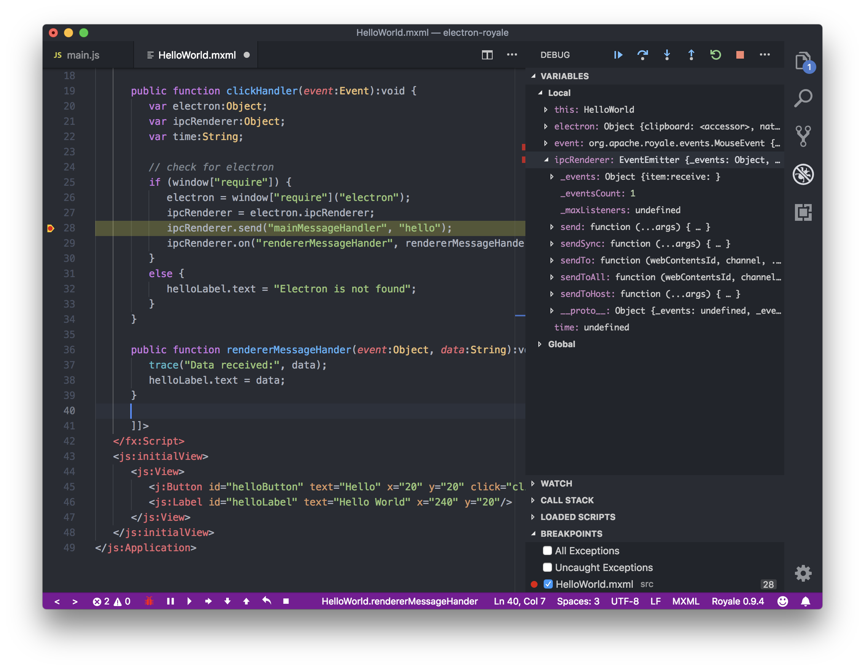
Task: Expand the Global scope
Action: point(540,344)
